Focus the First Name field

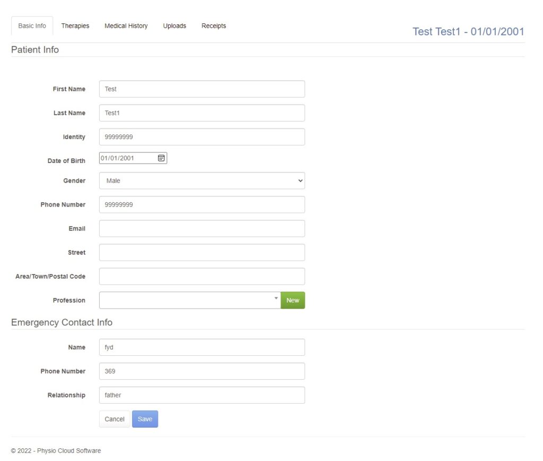tap(202, 89)
